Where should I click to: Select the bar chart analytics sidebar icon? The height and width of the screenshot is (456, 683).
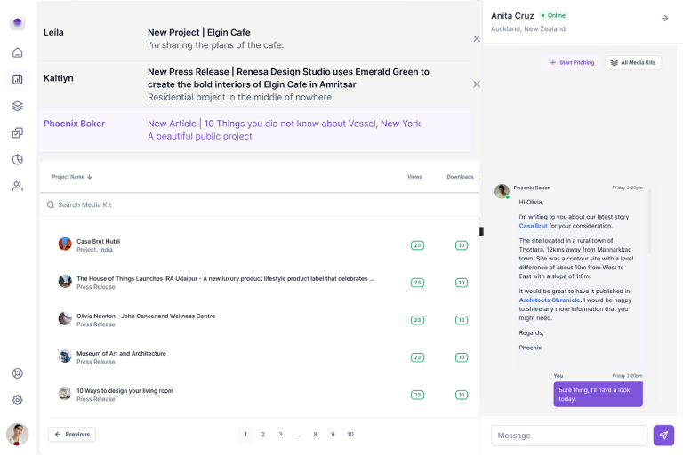click(18, 79)
